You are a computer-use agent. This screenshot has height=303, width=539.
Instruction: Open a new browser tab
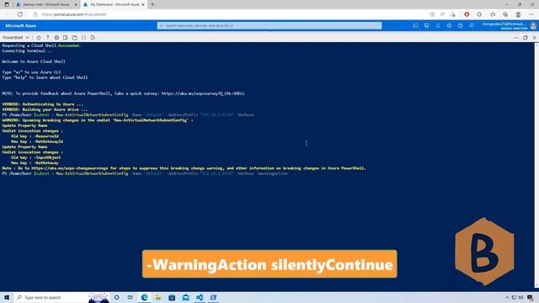pyautogui.click(x=152, y=4)
